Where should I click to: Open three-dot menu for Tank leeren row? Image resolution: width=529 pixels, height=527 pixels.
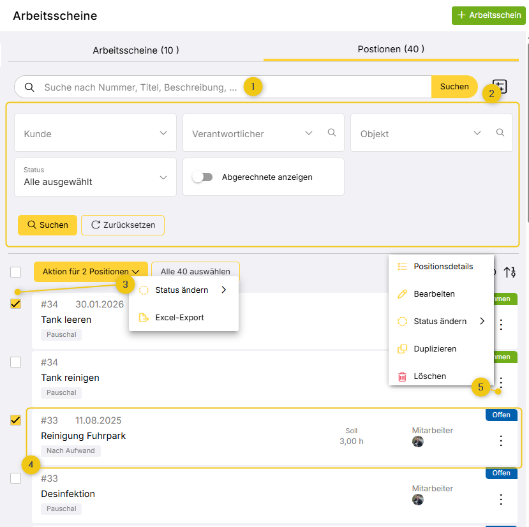501,325
